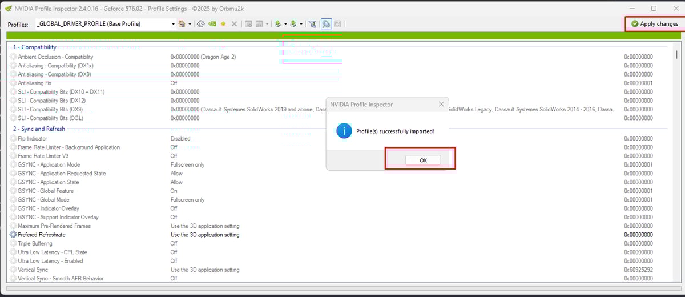
Task: Click blue gear icon beside Prefered Refreshrate
Action: pos(13,235)
